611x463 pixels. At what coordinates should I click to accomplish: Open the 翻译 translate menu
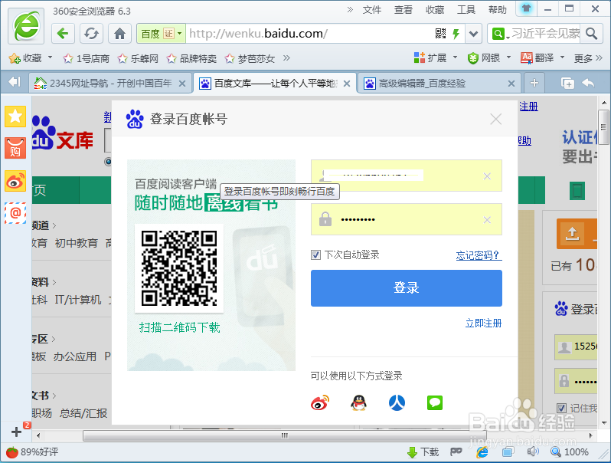coord(542,58)
